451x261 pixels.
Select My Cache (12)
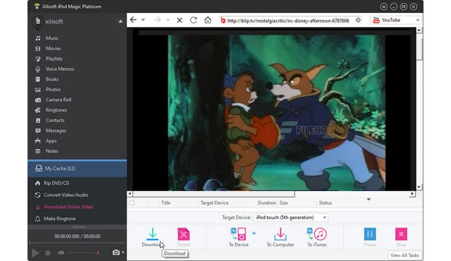pyautogui.click(x=77, y=168)
